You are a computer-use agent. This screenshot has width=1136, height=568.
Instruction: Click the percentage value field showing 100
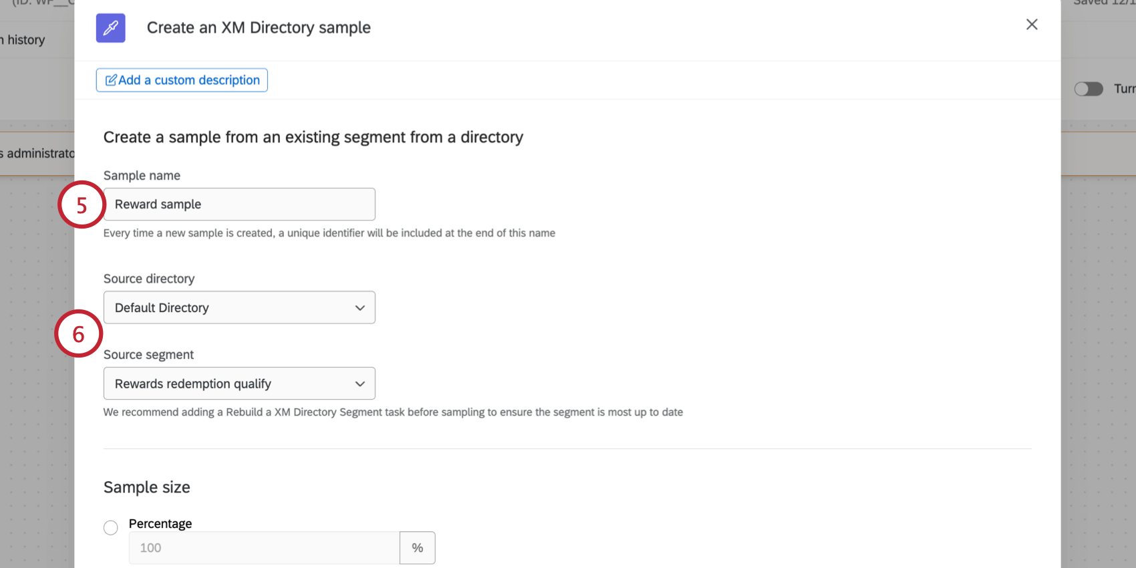point(263,547)
